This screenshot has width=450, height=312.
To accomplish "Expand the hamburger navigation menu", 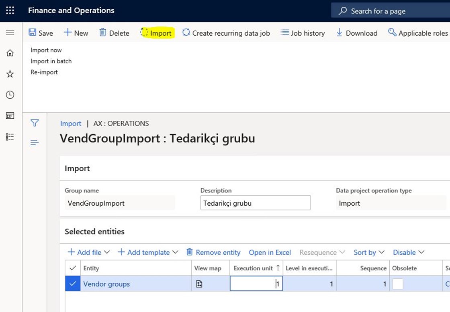I will click(10, 33).
